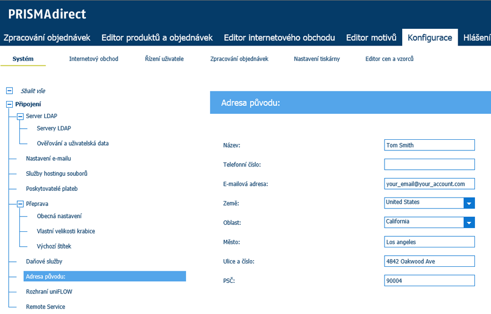The height and width of the screenshot is (314, 491).
Task: Click the Sbalit vše collapse icon
Action: point(9,90)
